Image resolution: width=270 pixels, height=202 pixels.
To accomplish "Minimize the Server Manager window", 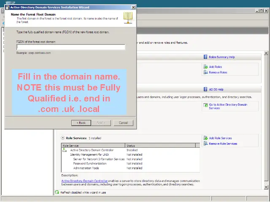I will (x=257, y=11).
